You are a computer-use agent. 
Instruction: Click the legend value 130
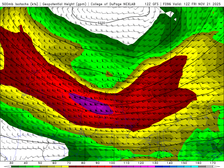(x=155, y=163)
